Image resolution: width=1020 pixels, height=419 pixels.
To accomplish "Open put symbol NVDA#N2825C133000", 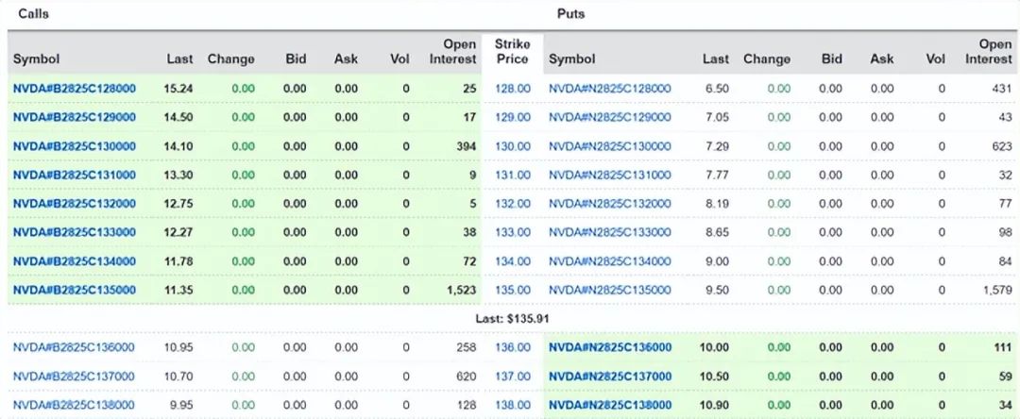I will (x=609, y=232).
